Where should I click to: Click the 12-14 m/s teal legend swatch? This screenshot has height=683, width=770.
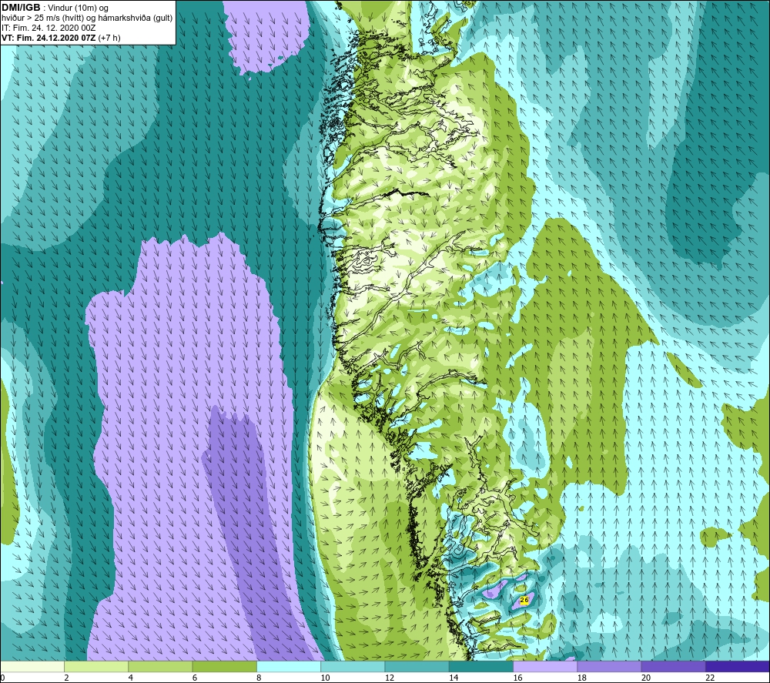pos(417,666)
